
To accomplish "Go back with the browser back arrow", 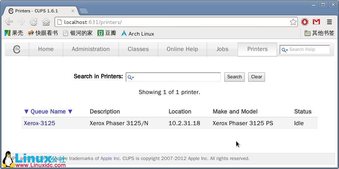I will (9, 22).
